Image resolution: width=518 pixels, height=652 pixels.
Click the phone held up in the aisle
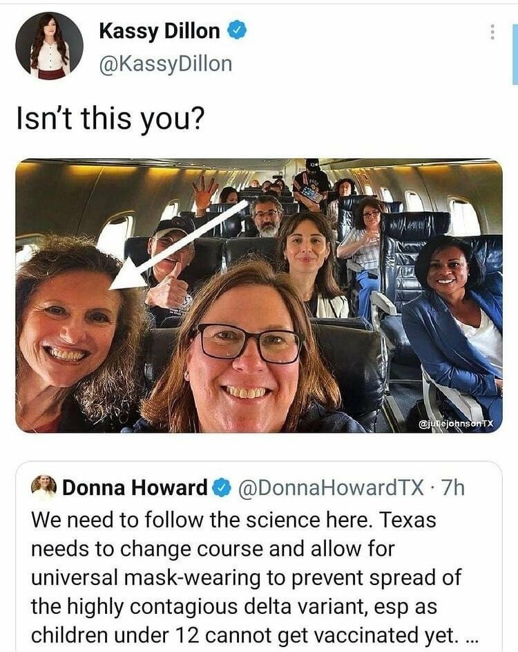[311, 194]
